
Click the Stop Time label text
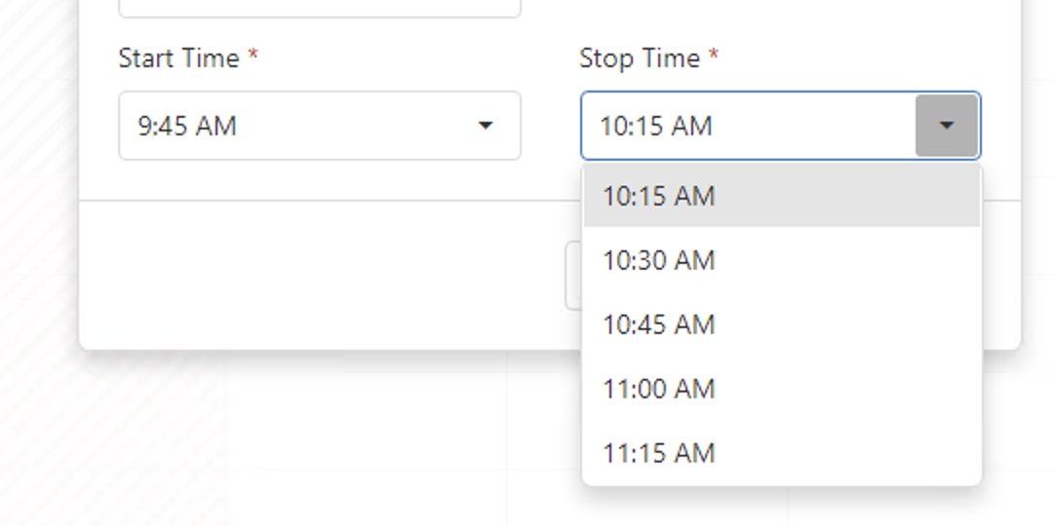coord(640,58)
